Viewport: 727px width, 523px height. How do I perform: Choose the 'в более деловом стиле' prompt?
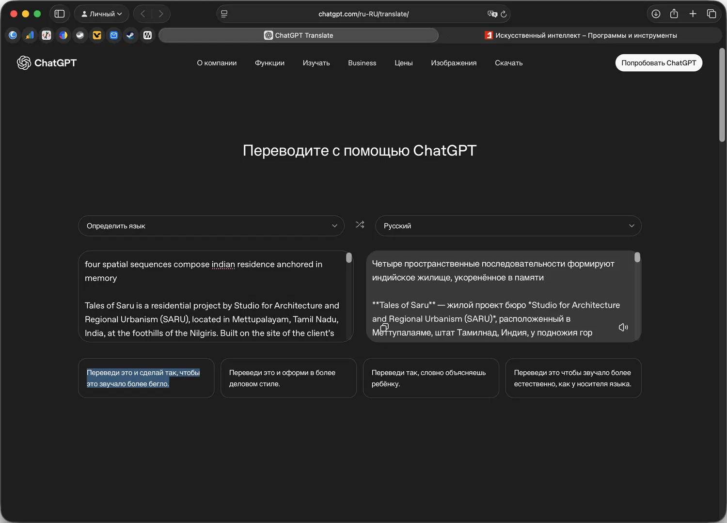[288, 378]
